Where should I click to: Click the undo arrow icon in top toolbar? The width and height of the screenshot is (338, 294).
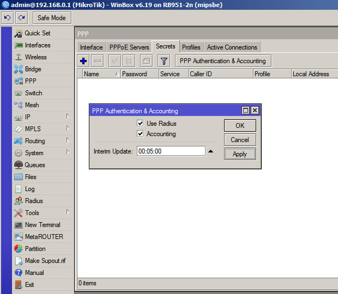pos(8,18)
